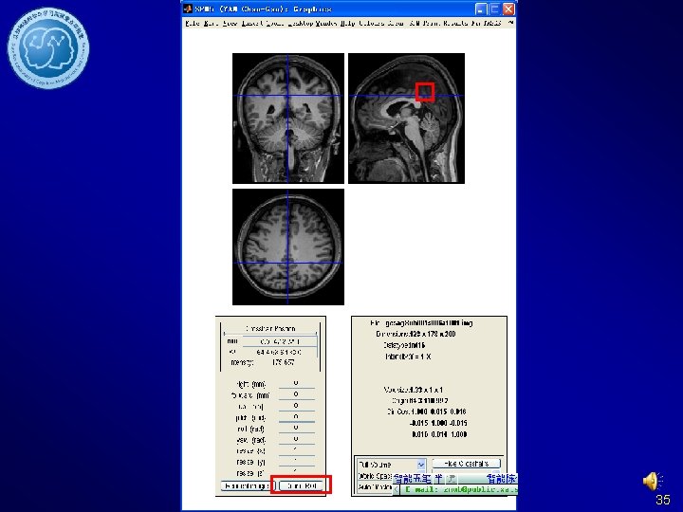This screenshot has width=683, height=512.
Task: Minimize the SPM Graphics window
Action: [x=481, y=9]
